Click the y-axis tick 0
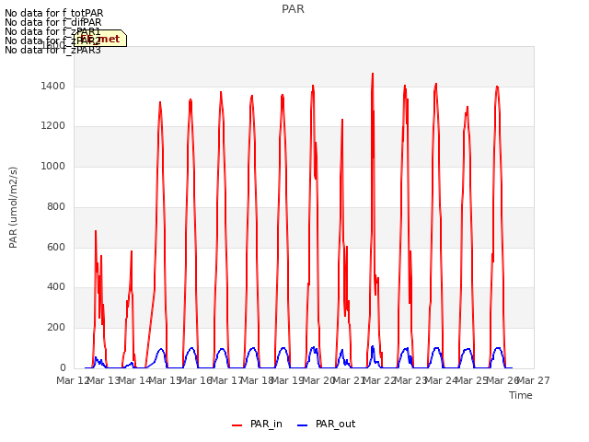Image resolution: width=589 pixels, height=442 pixels. 63,367
